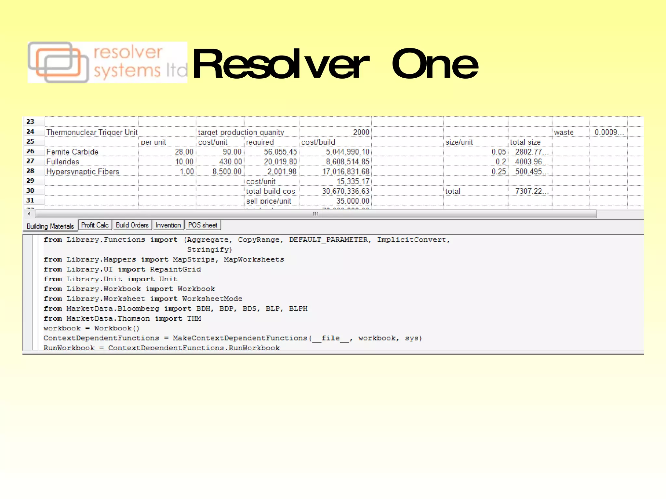666x499 pixels.
Task: Select the total build cost value 30,670,336.63
Action: (335, 191)
